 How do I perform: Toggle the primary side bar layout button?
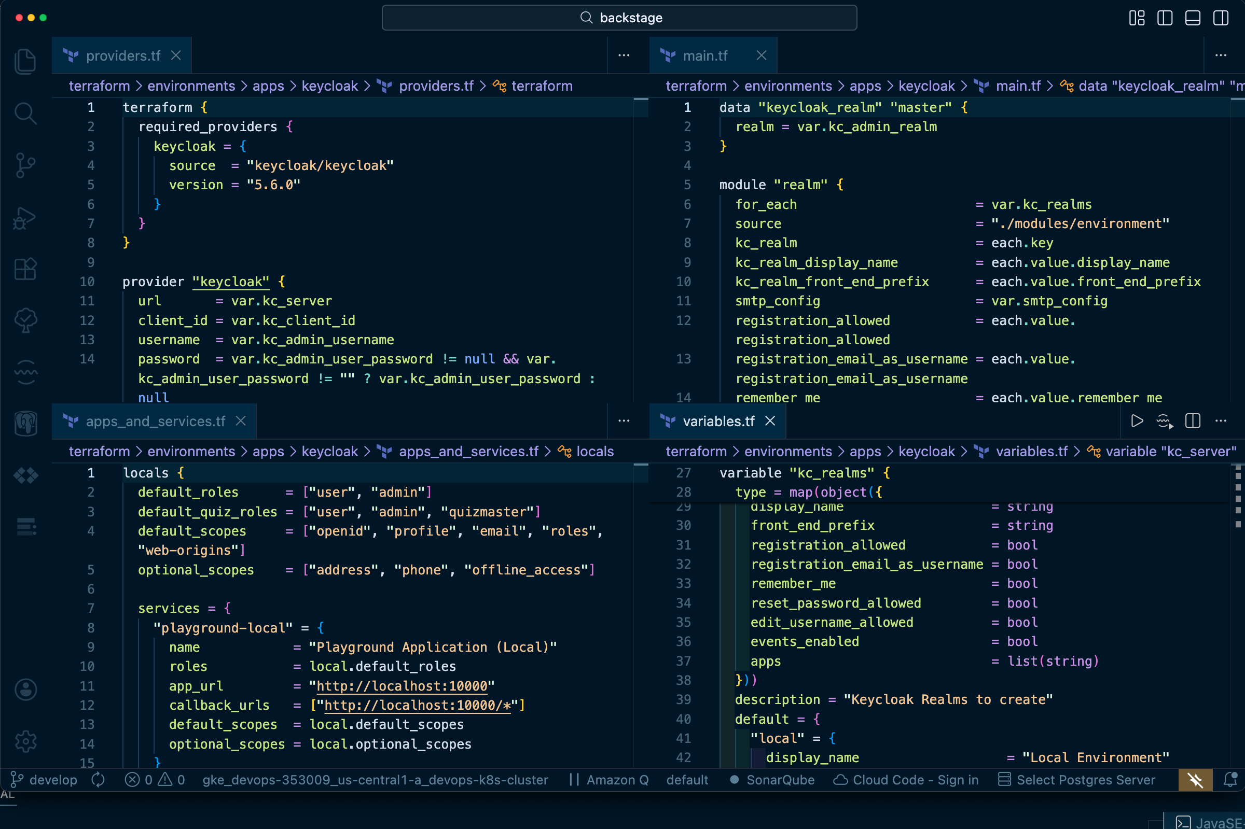1165,18
